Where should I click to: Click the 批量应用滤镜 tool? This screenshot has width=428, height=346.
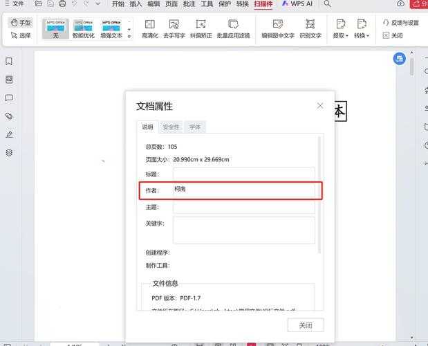pos(234,29)
